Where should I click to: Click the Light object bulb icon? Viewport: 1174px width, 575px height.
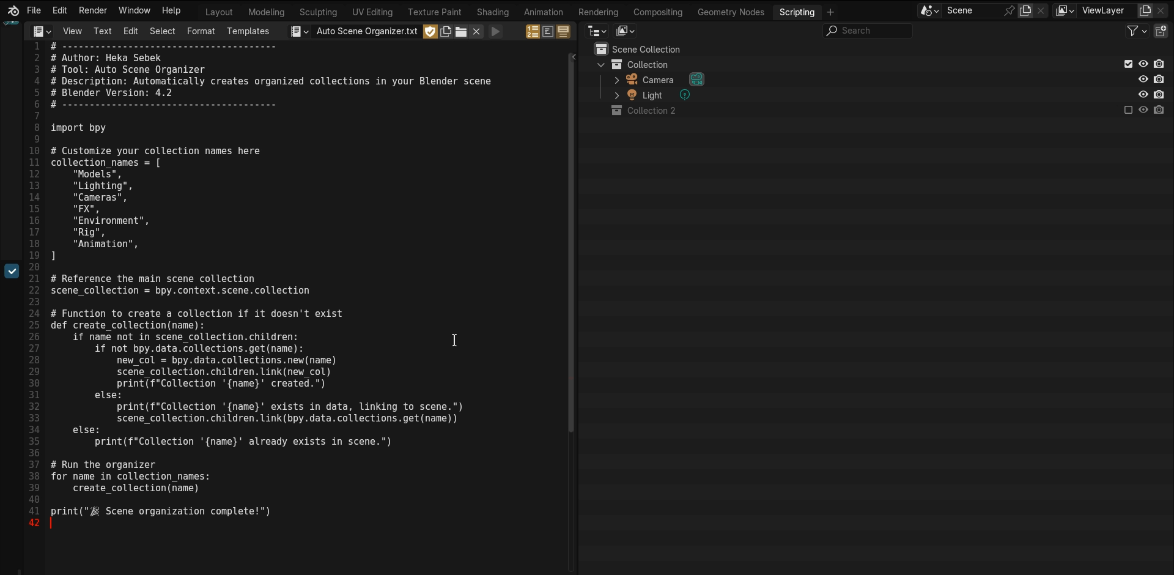632,95
